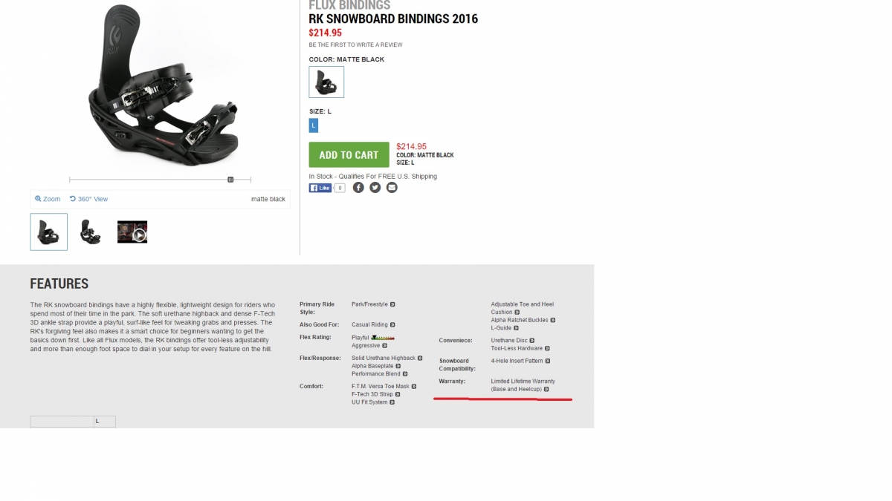The image size is (892, 501).
Task: Open the Zoom magnifier link
Action: pyautogui.click(x=48, y=199)
